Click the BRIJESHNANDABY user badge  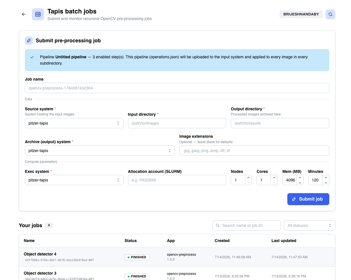click(x=301, y=14)
